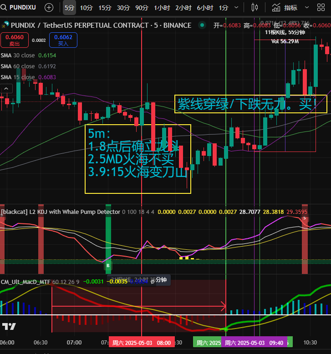
Task: Select the 6小时 timeframe
Action: coord(205,8)
